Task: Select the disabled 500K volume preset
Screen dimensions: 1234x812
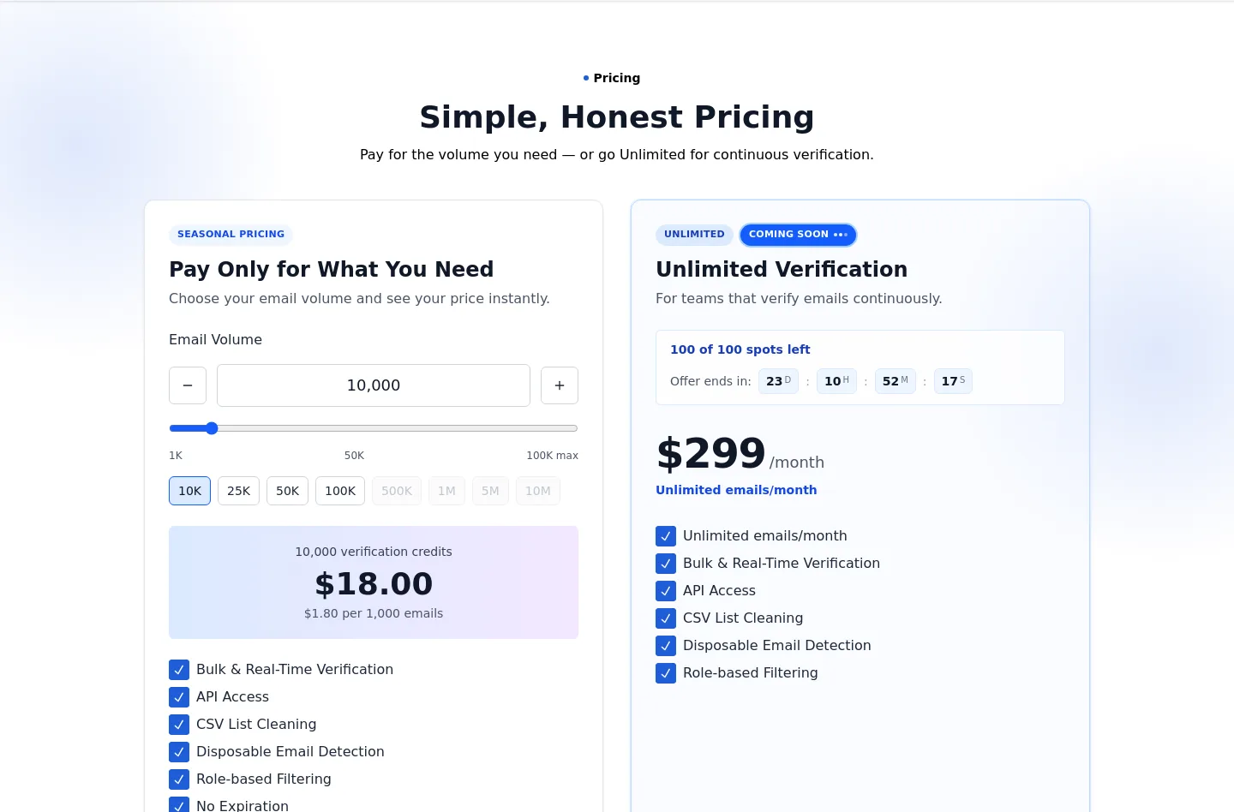Action: (x=397, y=491)
